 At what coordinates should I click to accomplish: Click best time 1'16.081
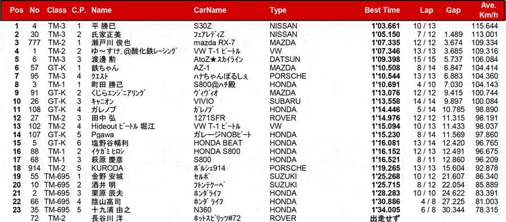[386, 143]
